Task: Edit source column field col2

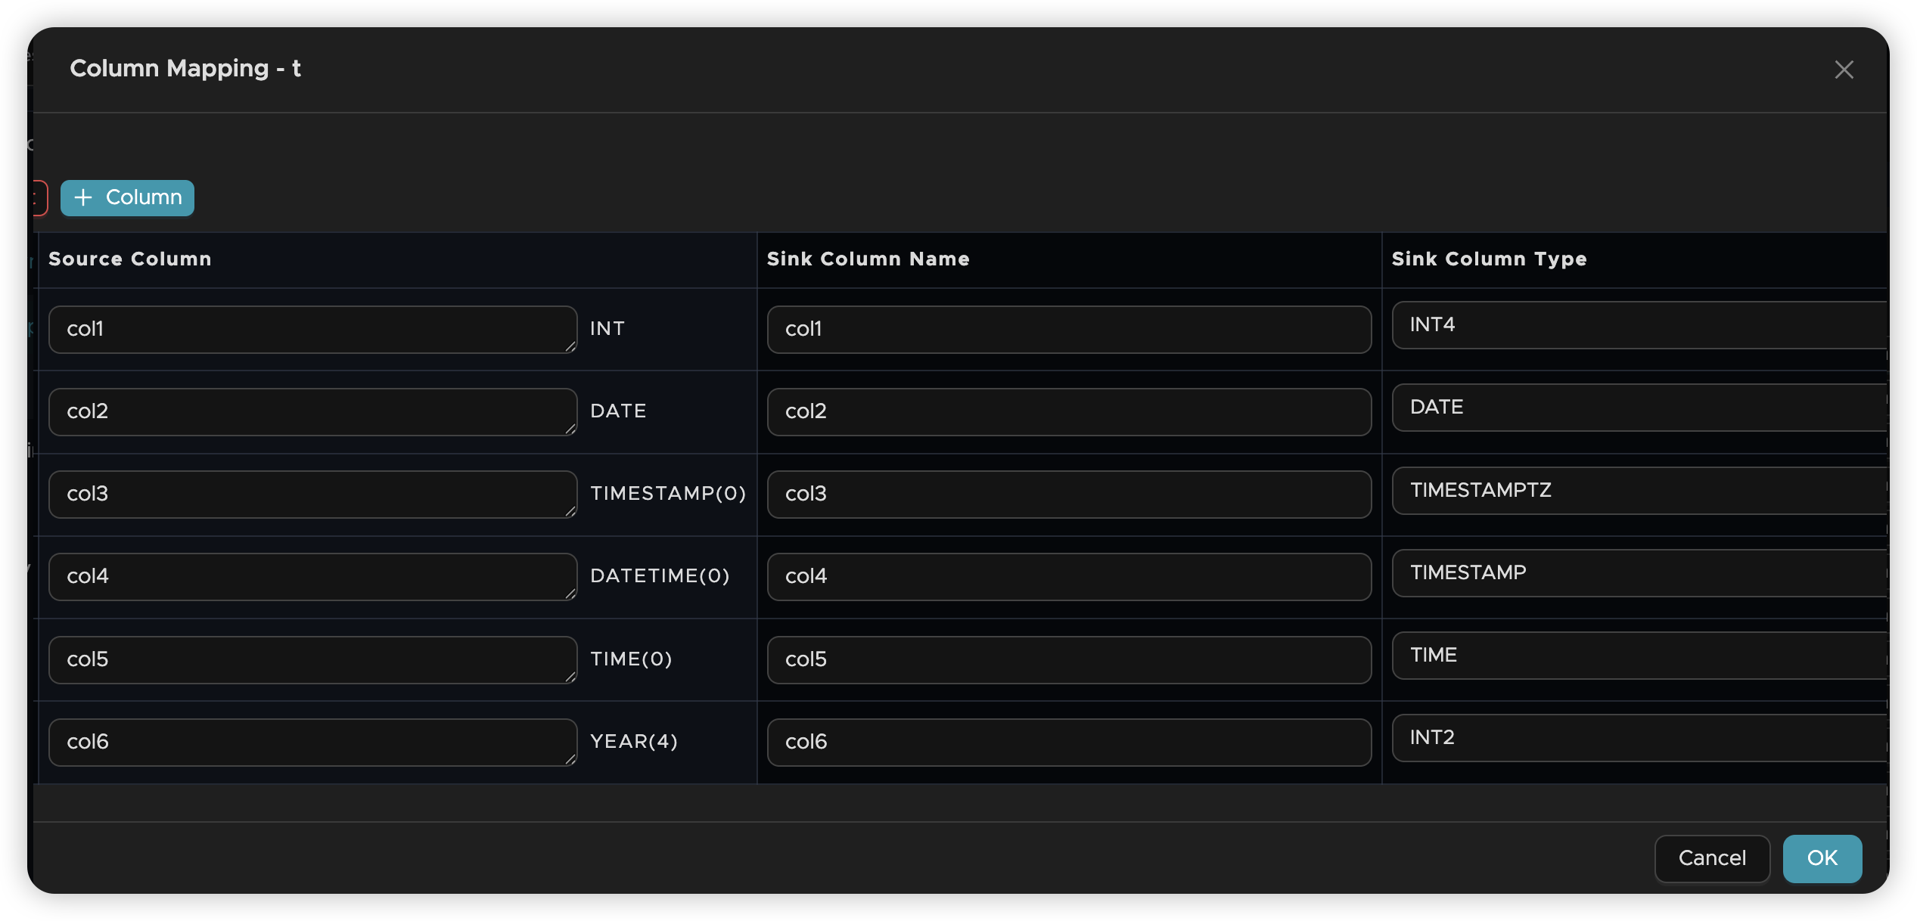Action: coord(312,411)
